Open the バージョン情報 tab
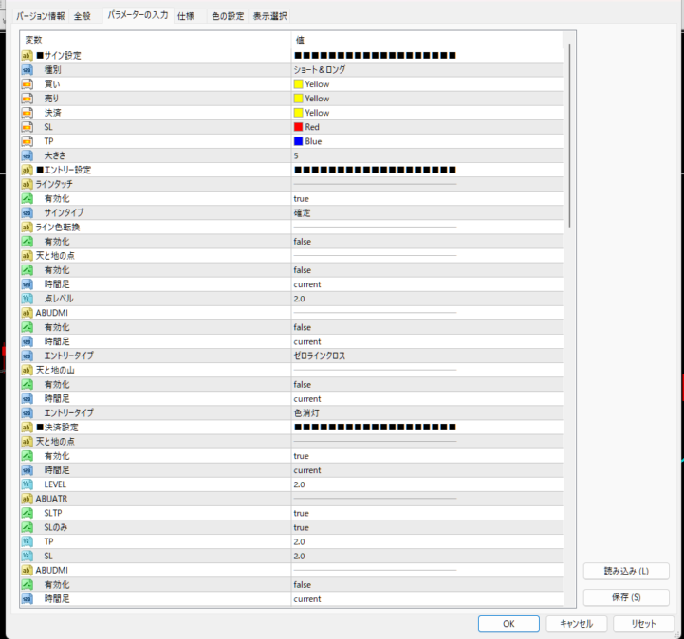This screenshot has width=684, height=639. click(x=41, y=16)
